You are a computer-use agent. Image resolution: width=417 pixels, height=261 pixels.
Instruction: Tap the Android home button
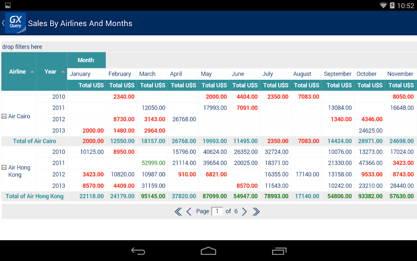[208, 251]
